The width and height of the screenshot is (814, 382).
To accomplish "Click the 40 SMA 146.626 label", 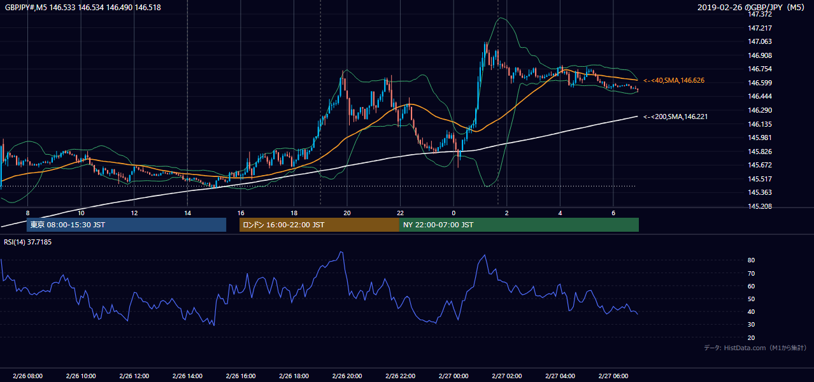I will pyautogui.click(x=673, y=81).
